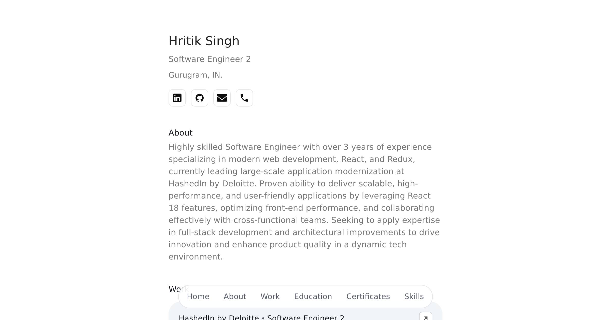
Task: Go to the Skills section
Action: (413, 296)
